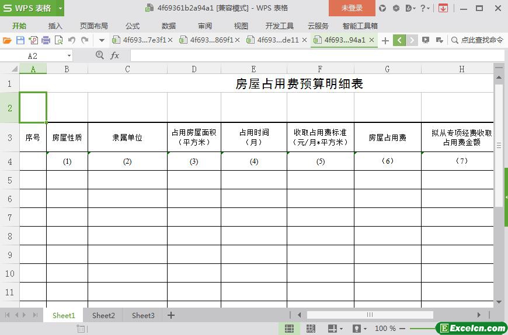Open the name box dropdown arrow
Screen dimensions: 508x335
coord(69,56)
